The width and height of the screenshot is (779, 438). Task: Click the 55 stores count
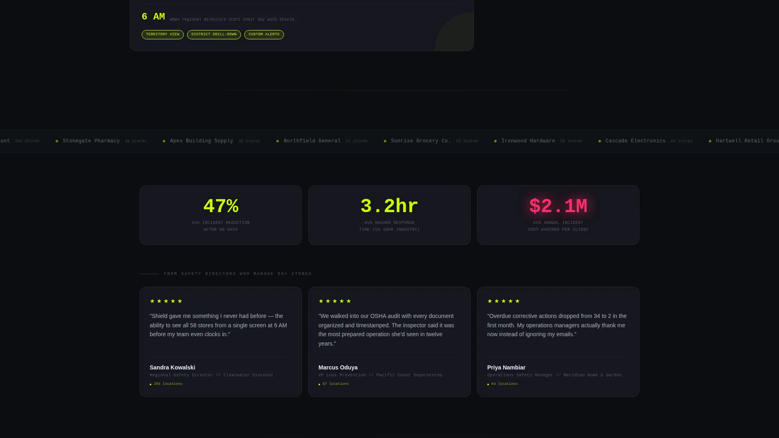(x=467, y=142)
